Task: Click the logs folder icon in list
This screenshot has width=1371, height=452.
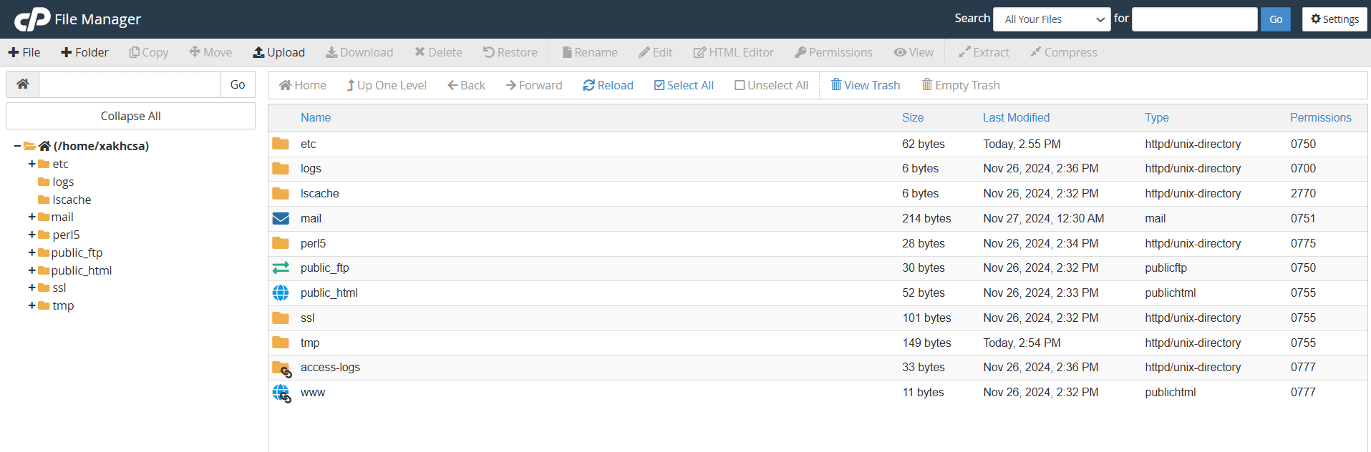Action: 281,169
